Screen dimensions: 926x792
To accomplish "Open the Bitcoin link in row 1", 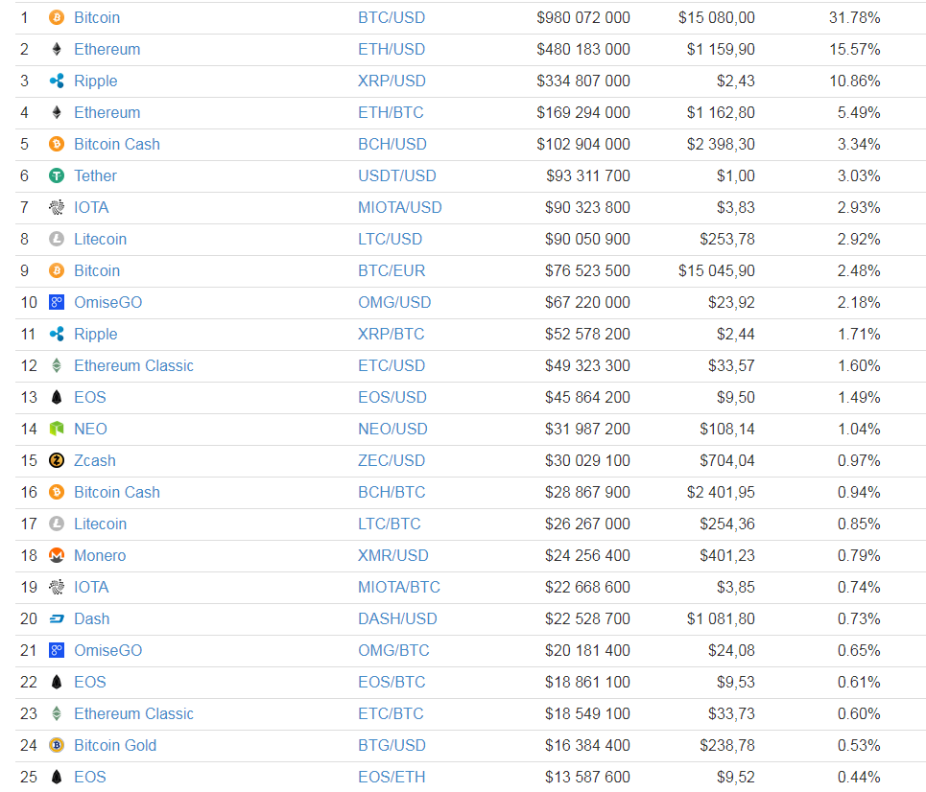I will pyautogui.click(x=97, y=17).
